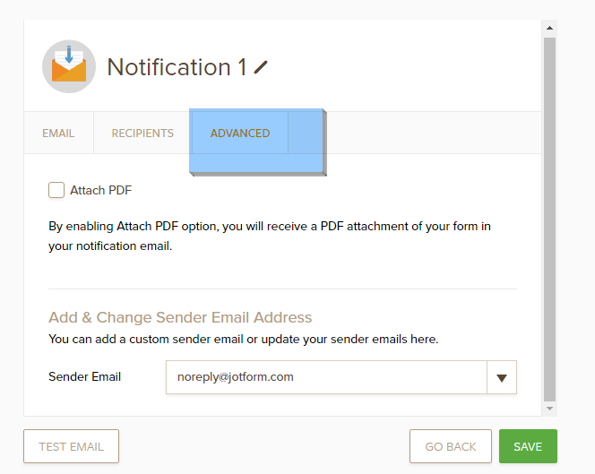Click the Attach PDF label text
This screenshot has height=474, width=595.
click(x=101, y=190)
